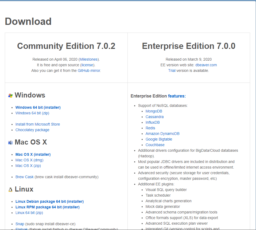Download Linux RPM package 64 bit installer
The width and height of the screenshot is (256, 230).
[x=48, y=207]
